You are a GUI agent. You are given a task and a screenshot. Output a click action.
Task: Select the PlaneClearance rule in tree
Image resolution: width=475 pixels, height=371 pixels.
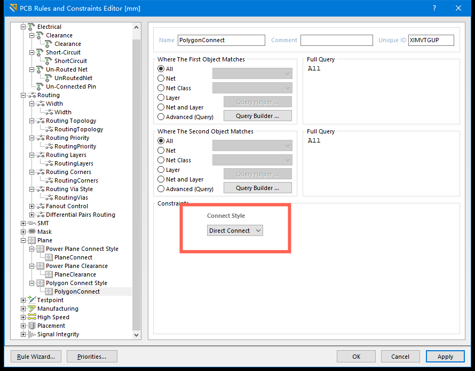[75, 274]
